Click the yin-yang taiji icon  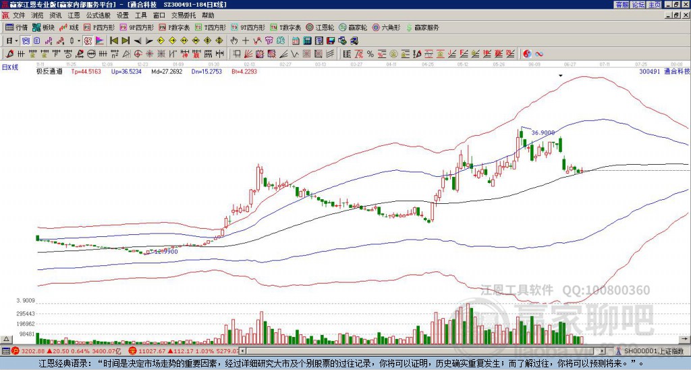click(527, 54)
